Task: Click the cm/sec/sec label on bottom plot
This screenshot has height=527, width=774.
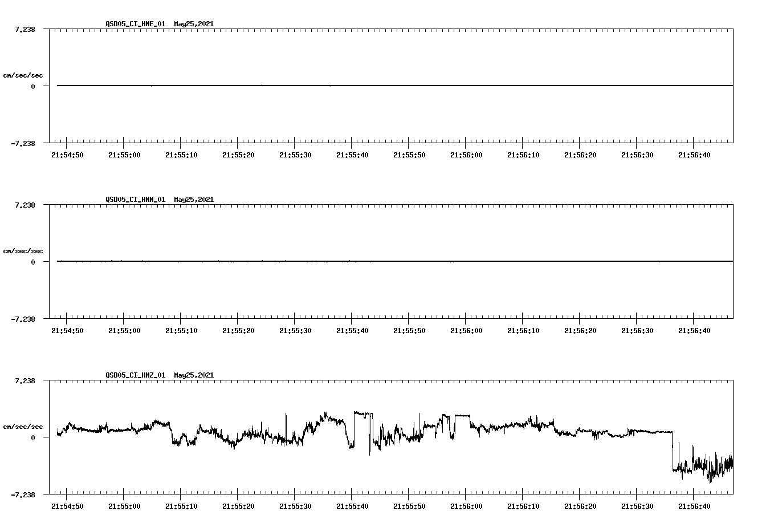Action: coord(23,425)
